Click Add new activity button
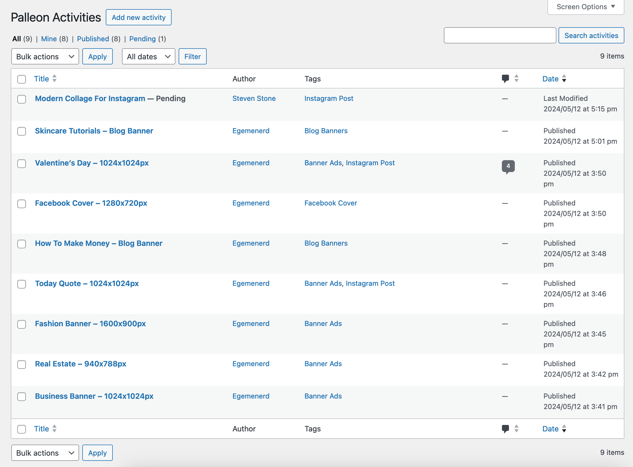Screen dimensions: 633x467 point(139,18)
